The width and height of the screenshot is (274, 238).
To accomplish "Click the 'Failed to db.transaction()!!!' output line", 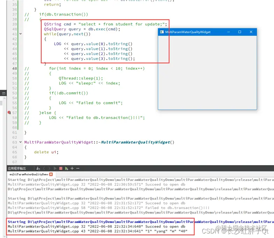I will coord(108,208).
